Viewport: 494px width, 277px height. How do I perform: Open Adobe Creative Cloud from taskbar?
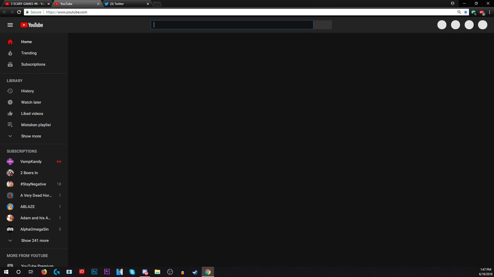pos(82,272)
